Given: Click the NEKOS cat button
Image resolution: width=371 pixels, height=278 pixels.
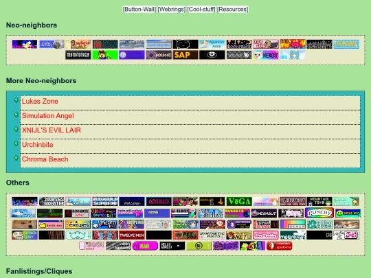Looking at the screenshot, I should tap(266, 55).
